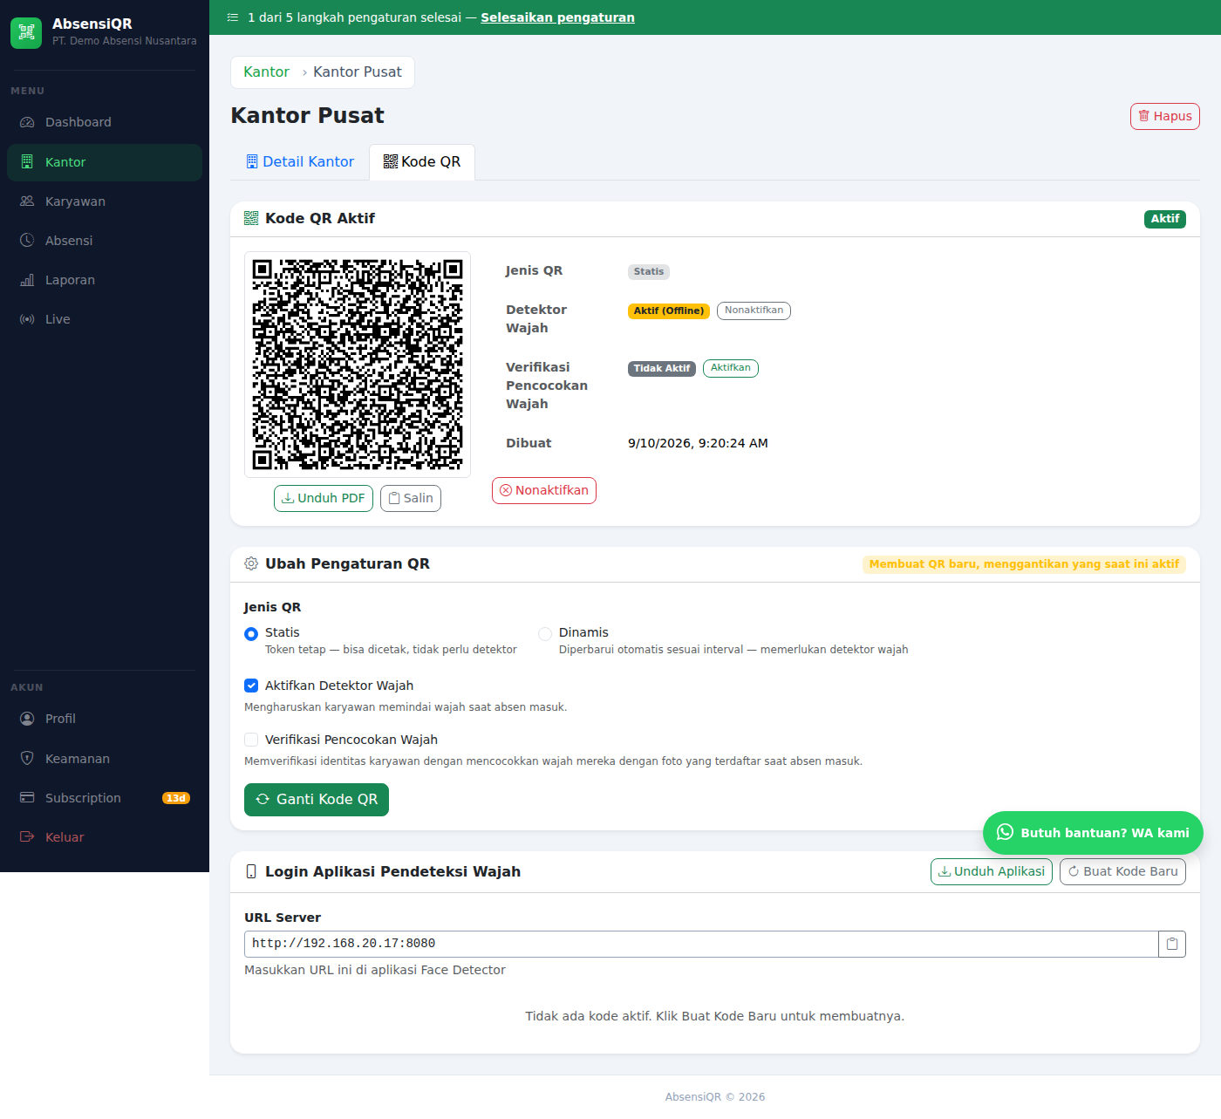Switch to the Detail Kantor tab

pos(300,161)
